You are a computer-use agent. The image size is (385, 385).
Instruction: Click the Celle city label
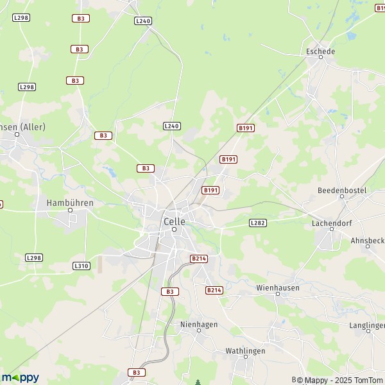click(x=175, y=221)
